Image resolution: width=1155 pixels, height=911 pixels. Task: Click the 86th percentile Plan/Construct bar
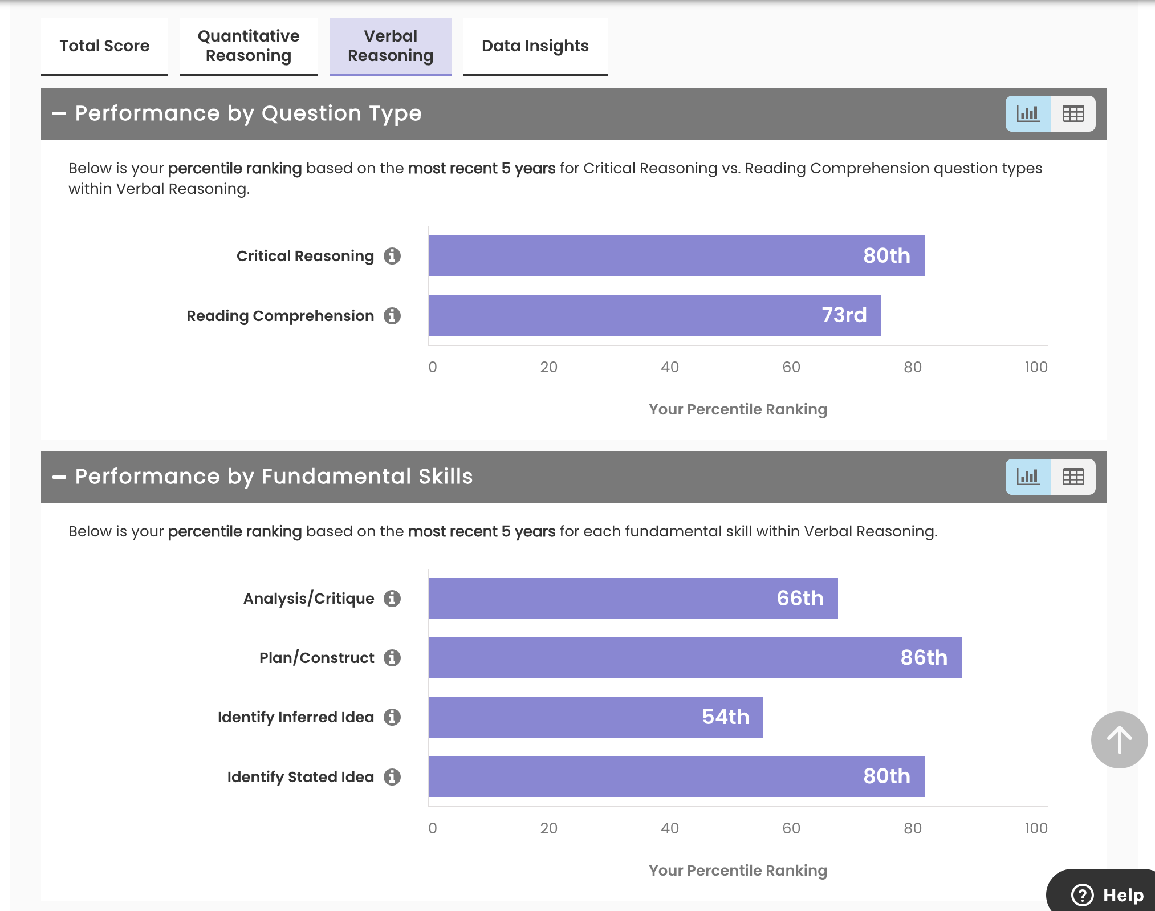(x=695, y=658)
